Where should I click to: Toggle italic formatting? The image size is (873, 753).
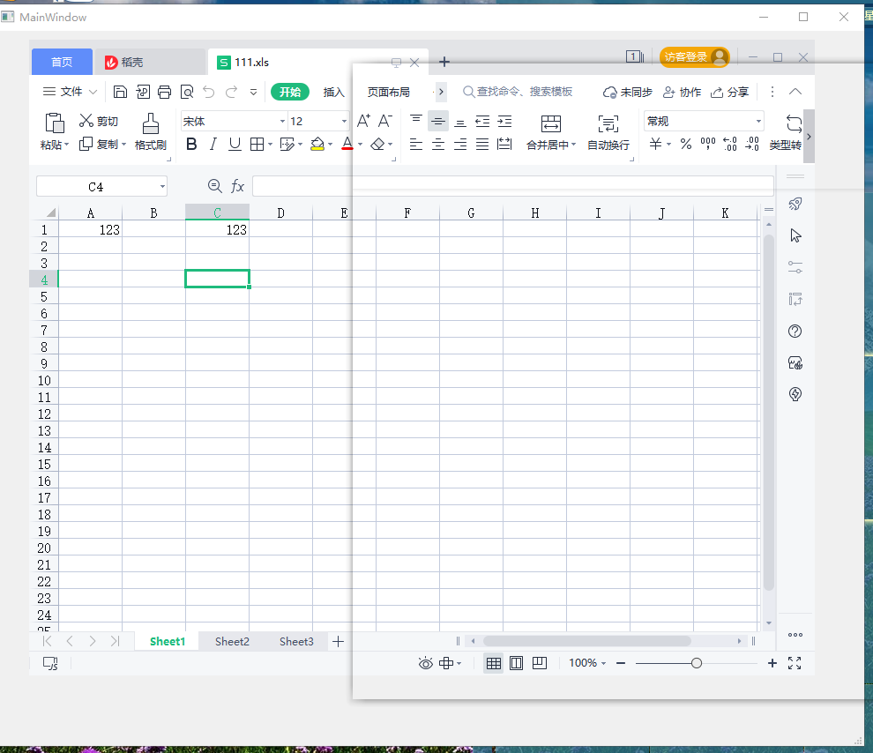(213, 144)
